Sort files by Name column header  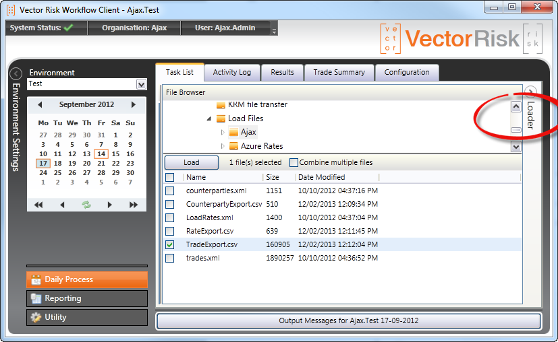coord(196,177)
